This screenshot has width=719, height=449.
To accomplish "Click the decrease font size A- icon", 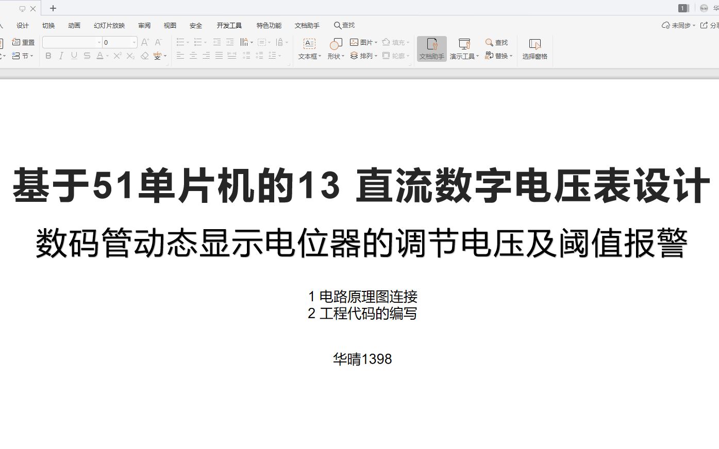I will tap(159, 42).
